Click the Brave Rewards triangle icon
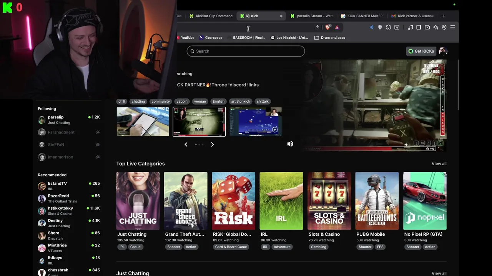 (337, 27)
